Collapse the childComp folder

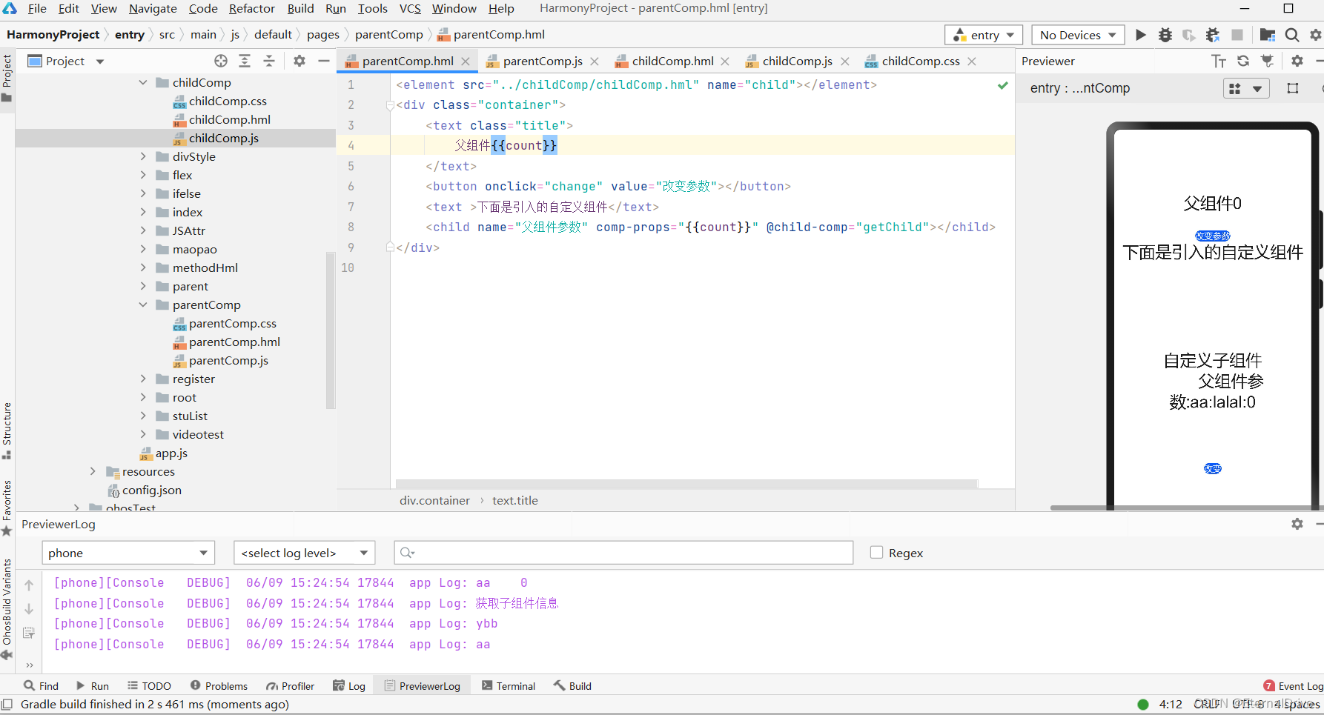coord(143,82)
